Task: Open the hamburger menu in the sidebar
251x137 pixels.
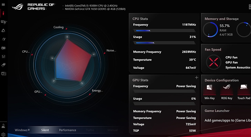Action: coord(3,5)
